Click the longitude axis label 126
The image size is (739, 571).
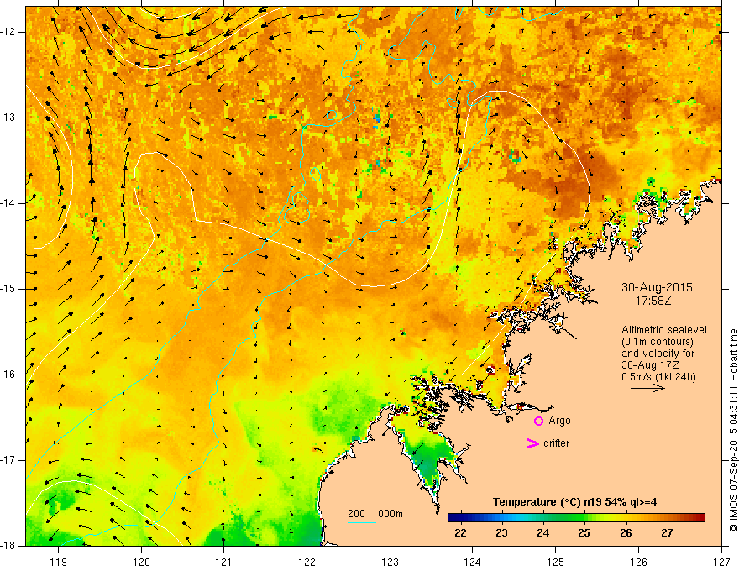638,562
